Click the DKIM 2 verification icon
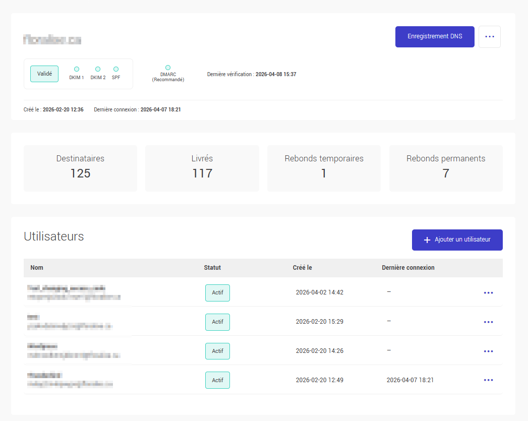The image size is (528, 421). 97,70
